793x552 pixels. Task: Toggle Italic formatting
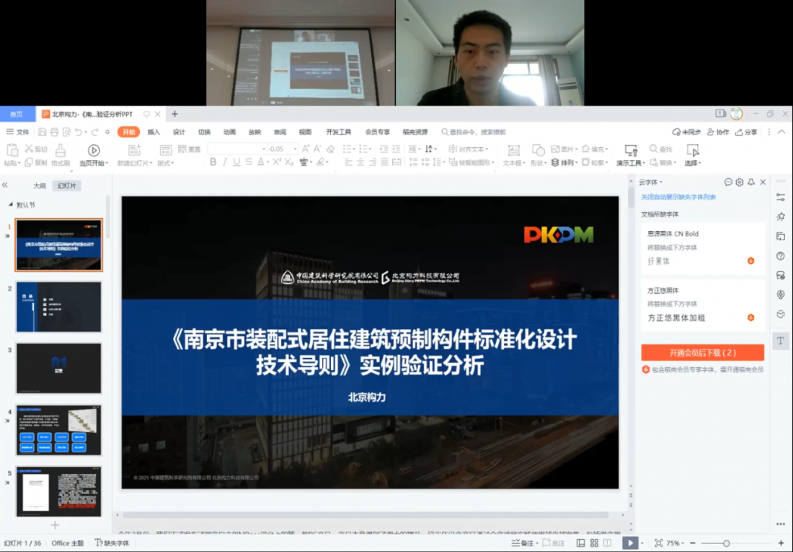coord(224,162)
